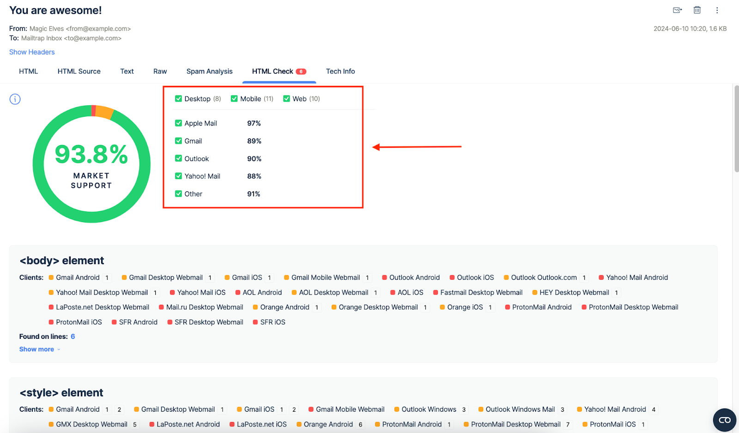Click Gmail Desktop Webmail in body element clients
This screenshot has height=433, width=739.
(x=166, y=277)
